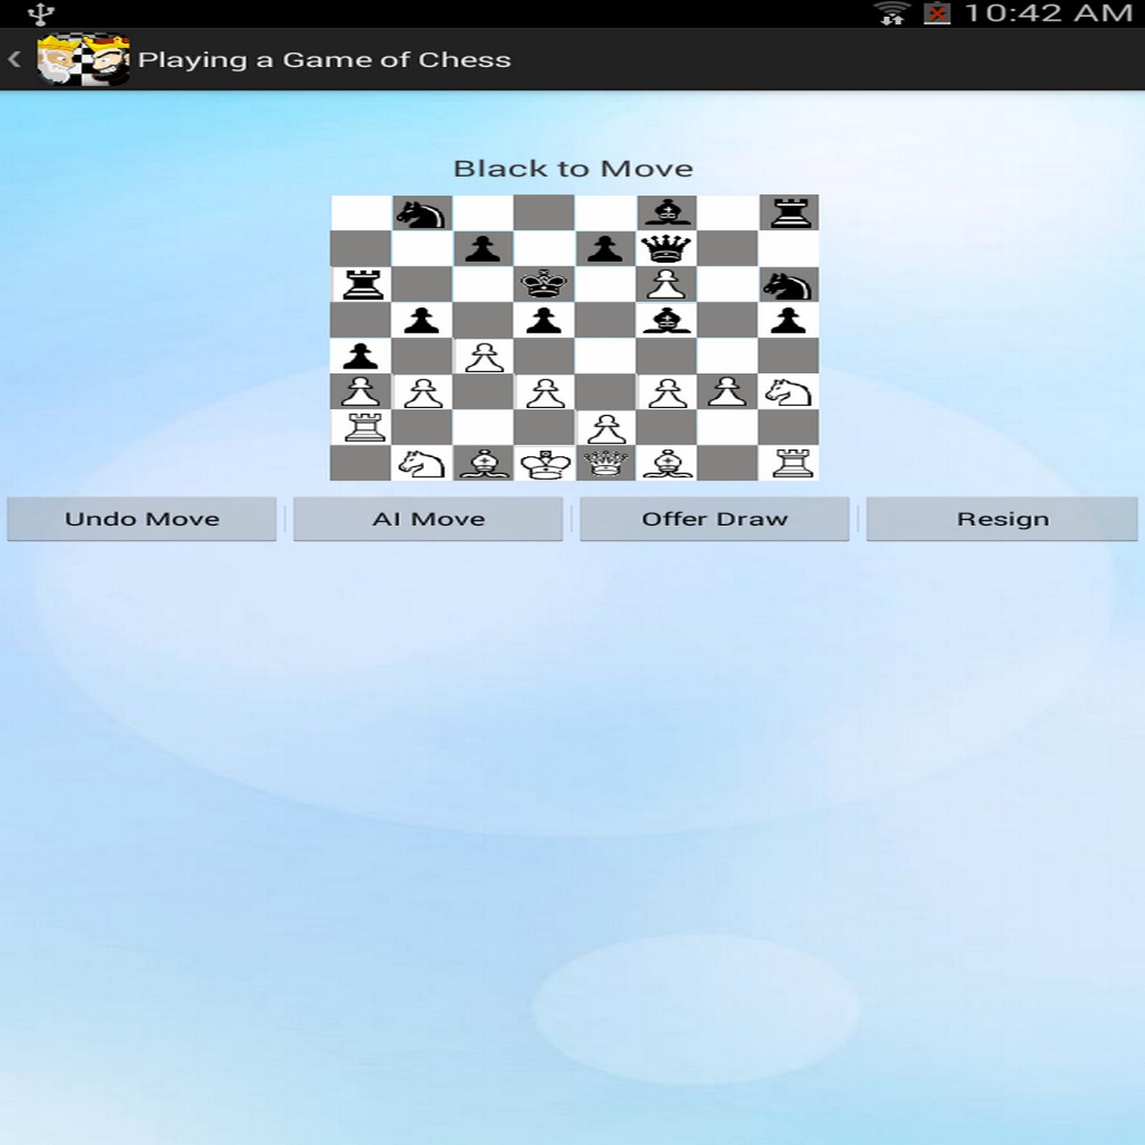Click the Offer Draw button
The height and width of the screenshot is (1145, 1145).
click(x=715, y=519)
